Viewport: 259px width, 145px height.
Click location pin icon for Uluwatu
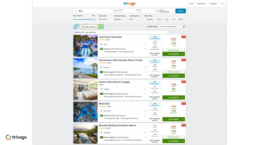point(101,67)
